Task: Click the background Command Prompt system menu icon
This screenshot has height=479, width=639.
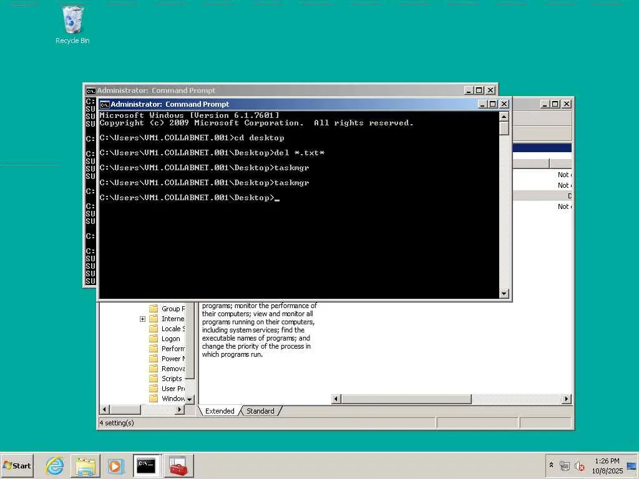Action: click(90, 90)
